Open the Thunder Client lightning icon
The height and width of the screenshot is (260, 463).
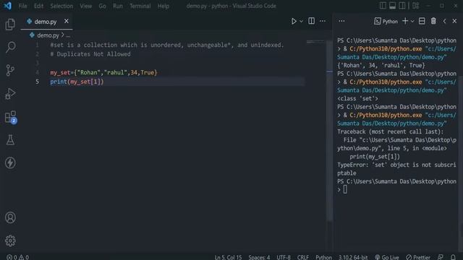tap(10, 162)
